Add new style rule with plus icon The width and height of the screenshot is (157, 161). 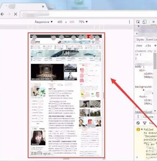pos(155,45)
